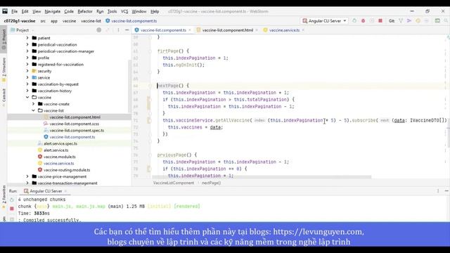This screenshot has height=253, width=450.
Task: Open the Project view dropdown
Action: click(22, 30)
